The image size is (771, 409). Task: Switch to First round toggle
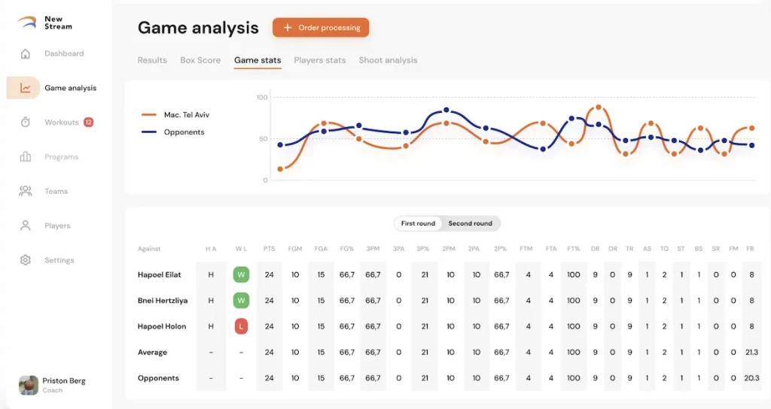418,223
